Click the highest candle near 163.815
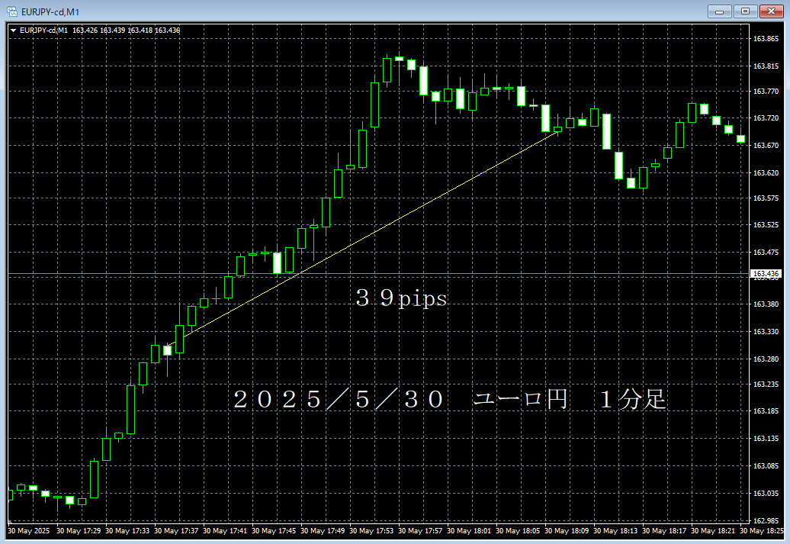This screenshot has width=790, height=544. click(x=399, y=60)
